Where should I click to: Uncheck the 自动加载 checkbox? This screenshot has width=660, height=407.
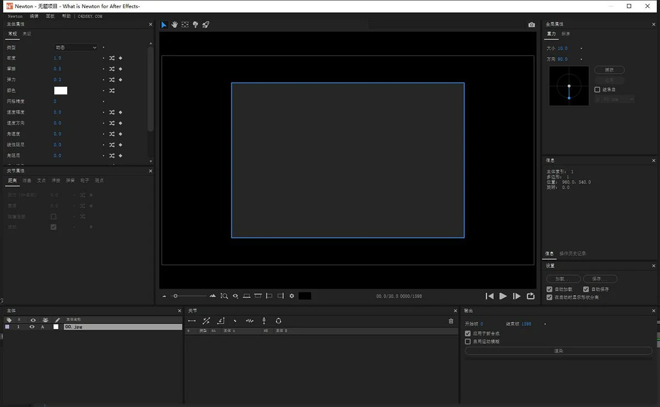(x=549, y=289)
